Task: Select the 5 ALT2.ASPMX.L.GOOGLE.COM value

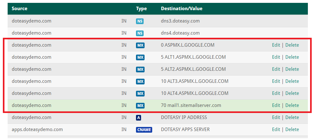Action: click(x=193, y=69)
